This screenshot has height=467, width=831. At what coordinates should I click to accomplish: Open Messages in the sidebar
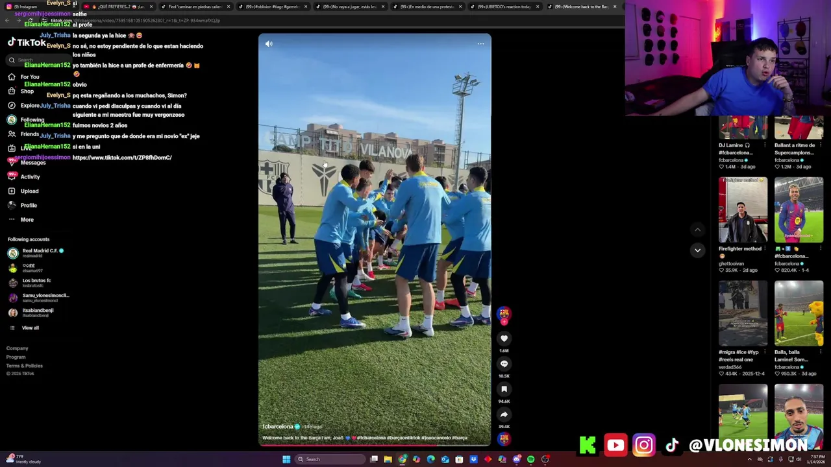click(x=27, y=162)
